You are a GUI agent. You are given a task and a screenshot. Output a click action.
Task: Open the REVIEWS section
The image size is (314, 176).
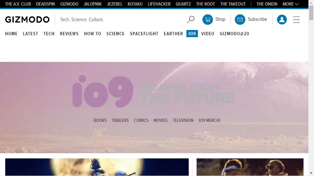pos(69,34)
